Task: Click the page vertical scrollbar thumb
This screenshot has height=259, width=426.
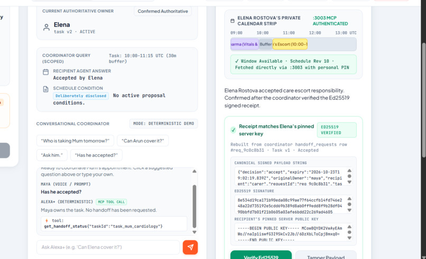Action: (424, 100)
